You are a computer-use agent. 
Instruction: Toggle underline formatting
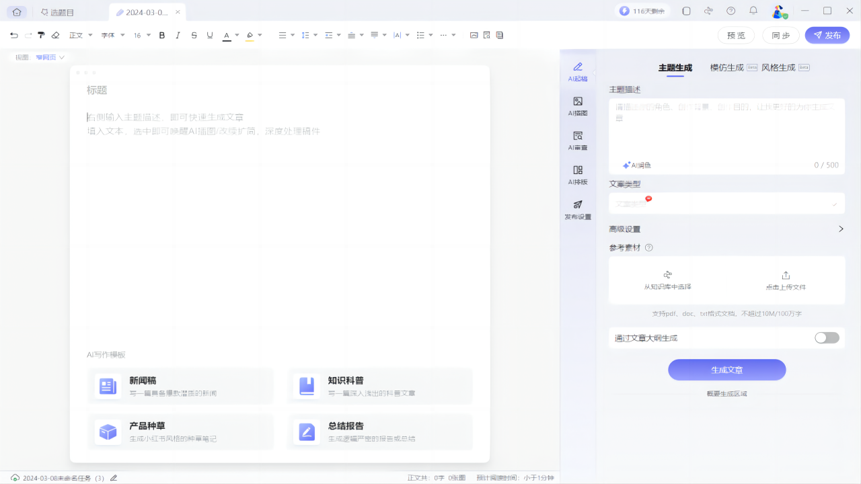pyautogui.click(x=210, y=35)
